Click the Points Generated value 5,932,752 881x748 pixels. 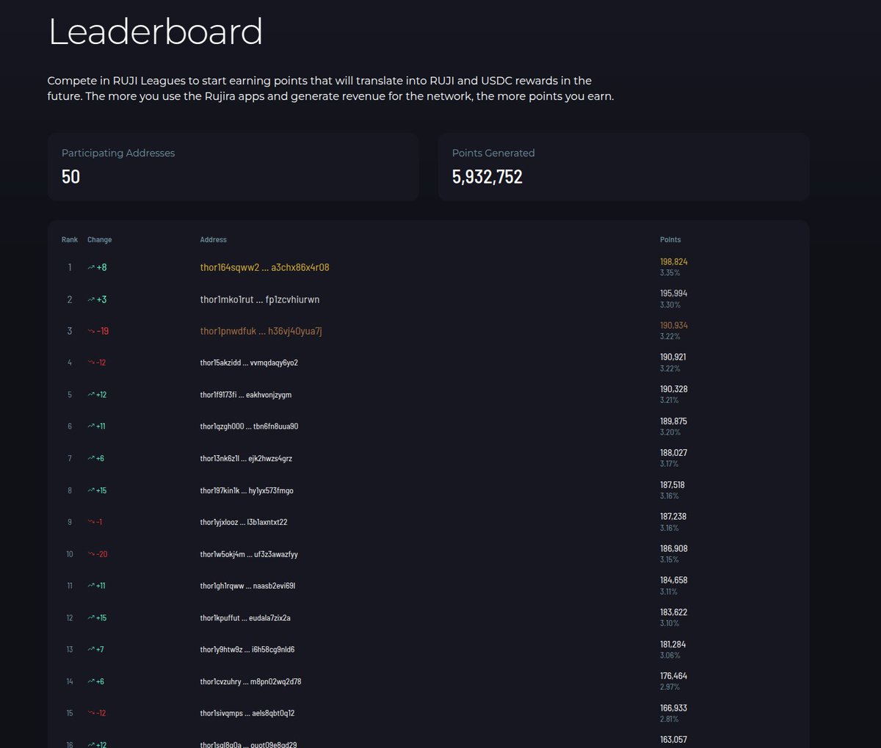click(487, 177)
